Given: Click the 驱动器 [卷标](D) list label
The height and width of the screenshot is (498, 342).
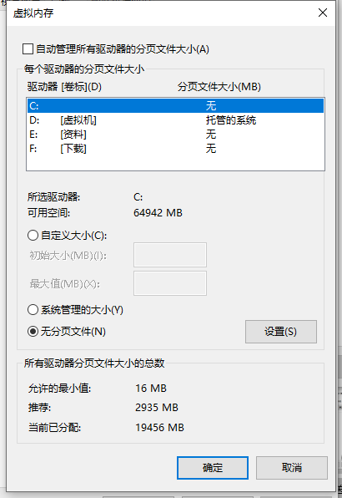Looking at the screenshot, I should [x=64, y=87].
